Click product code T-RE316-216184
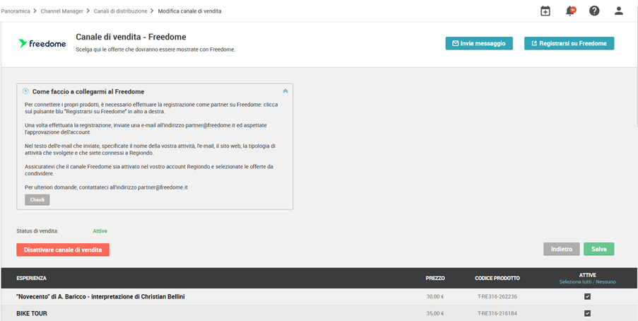 (x=497, y=313)
